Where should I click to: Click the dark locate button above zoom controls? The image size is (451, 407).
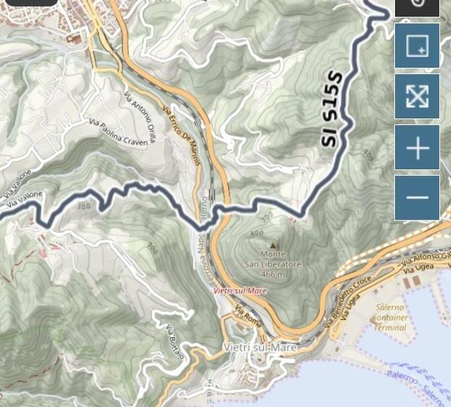coord(417,8)
